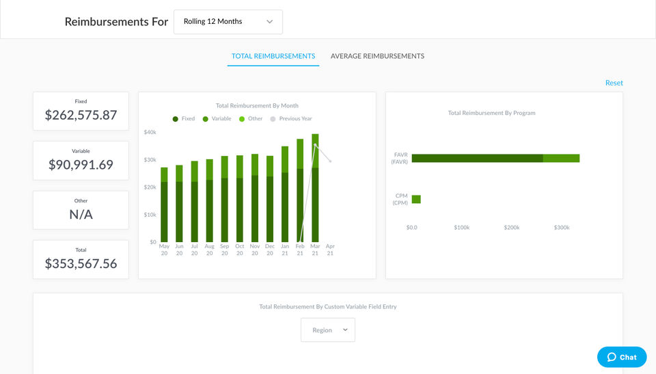The height and width of the screenshot is (374, 656).
Task: Click the Other N/A card
Action: [x=81, y=210]
